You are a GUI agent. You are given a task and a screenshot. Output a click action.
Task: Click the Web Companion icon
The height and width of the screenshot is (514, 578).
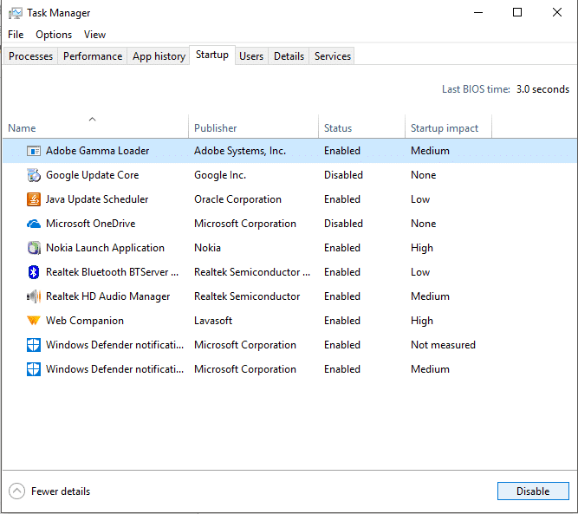[34, 321]
